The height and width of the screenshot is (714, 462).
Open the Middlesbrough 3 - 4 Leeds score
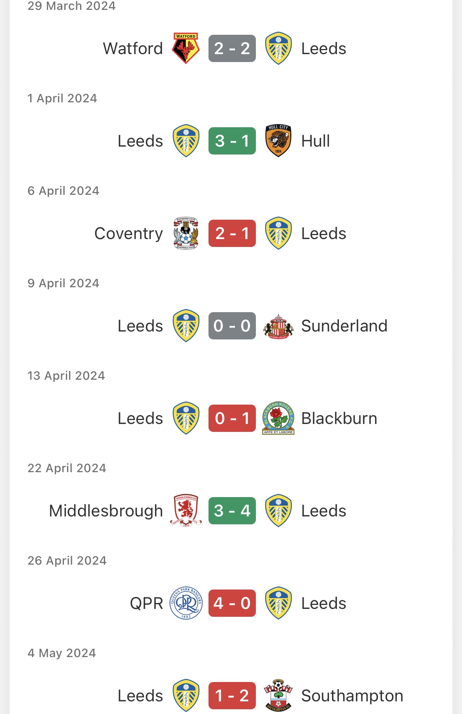232,511
